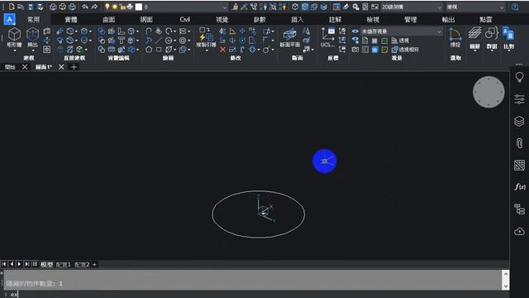Add a new document tab
529x298 pixels.
pyautogui.click(x=74, y=67)
